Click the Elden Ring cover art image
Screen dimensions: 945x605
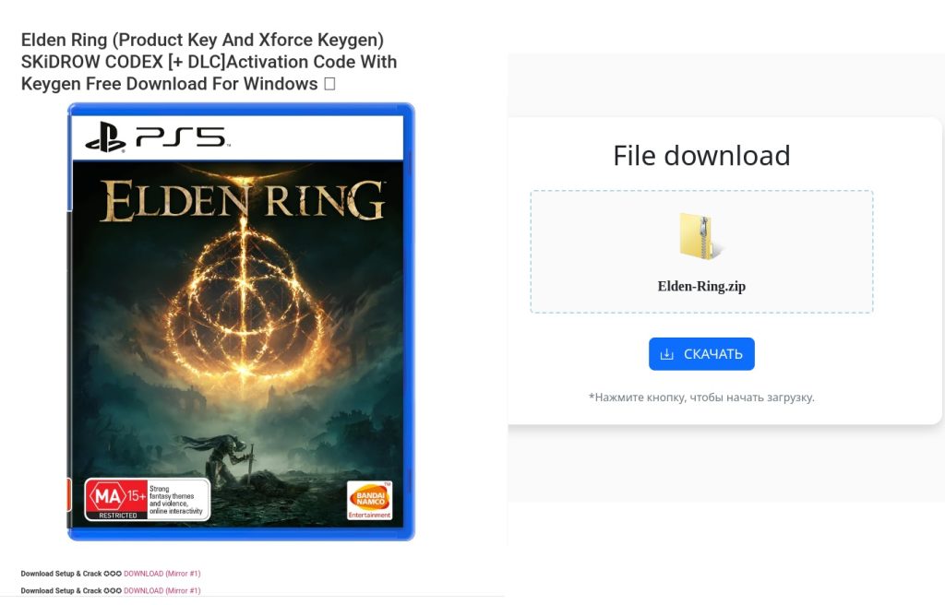(241, 322)
